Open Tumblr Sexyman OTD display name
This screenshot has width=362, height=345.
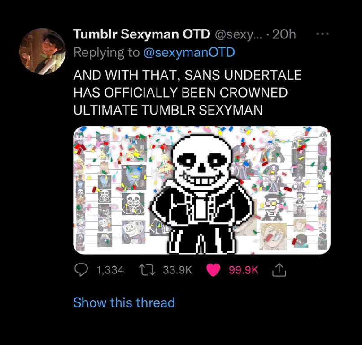141,34
